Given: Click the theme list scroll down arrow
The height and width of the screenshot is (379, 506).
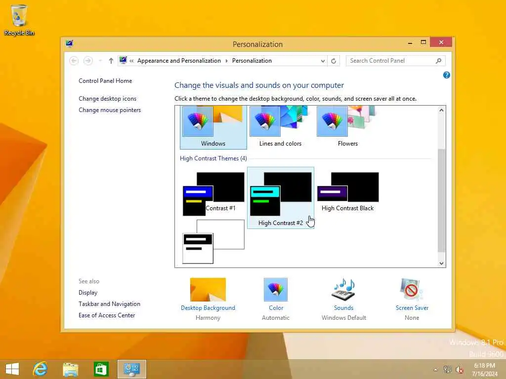Looking at the screenshot, I should click(441, 263).
